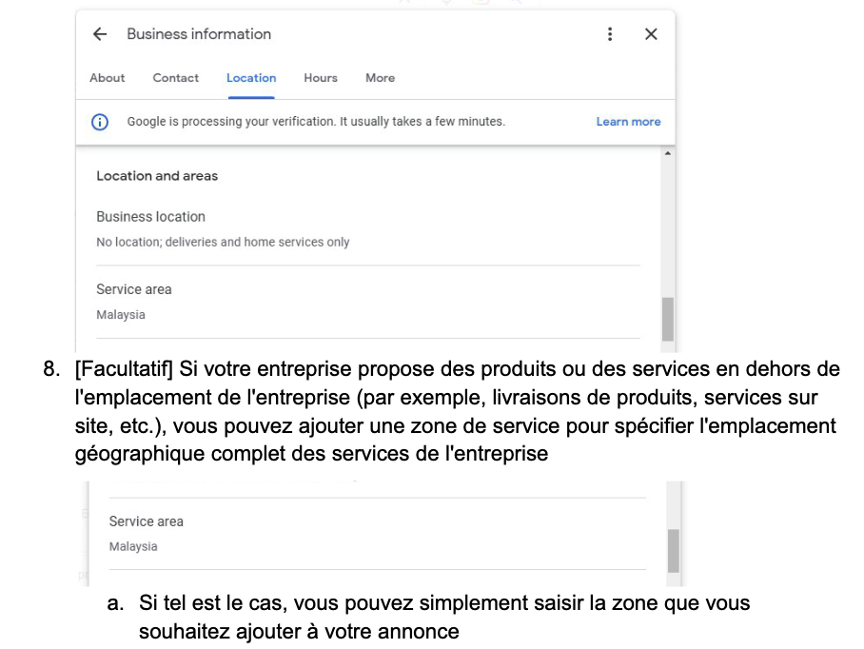Open the More tab

(380, 78)
